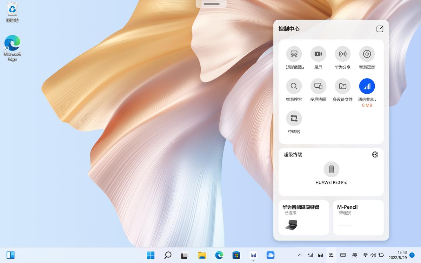The width and height of the screenshot is (421, 263).
Task: Open smart search
Action: (294, 86)
